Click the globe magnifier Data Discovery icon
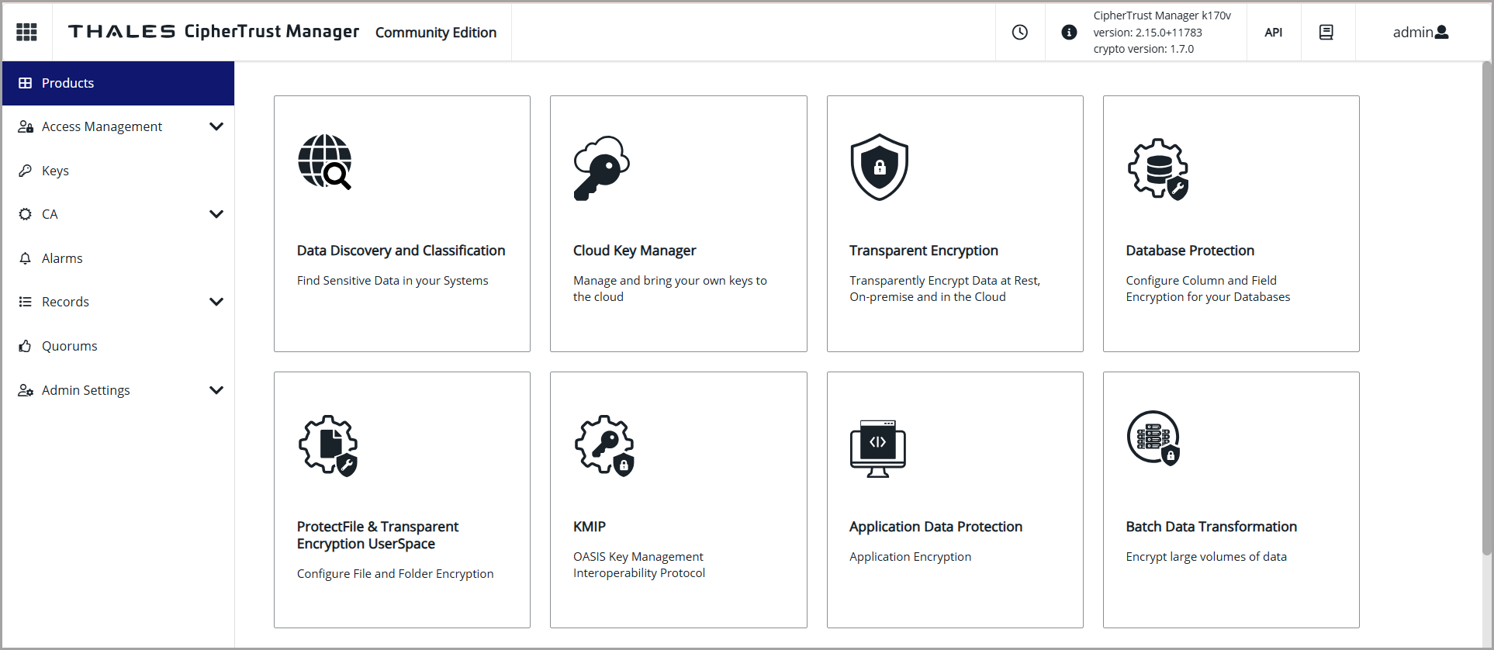 (x=325, y=161)
